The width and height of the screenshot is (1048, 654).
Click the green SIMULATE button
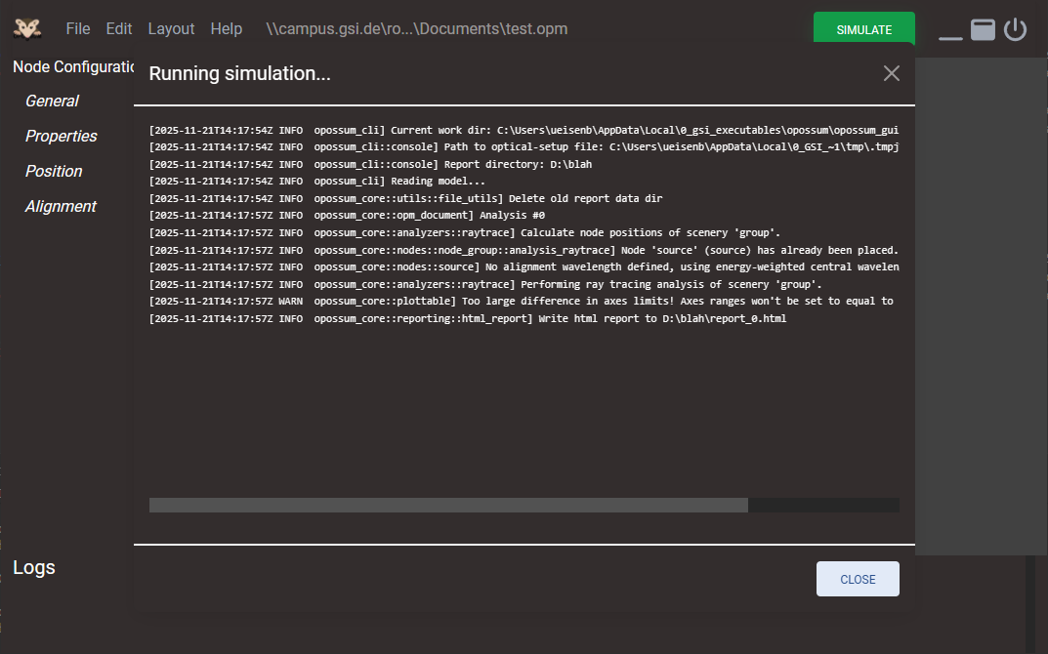863,29
